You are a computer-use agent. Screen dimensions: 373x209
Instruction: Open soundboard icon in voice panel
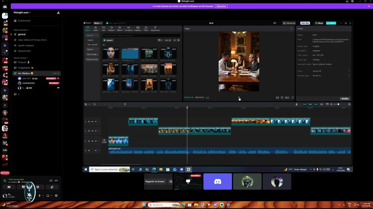click(52, 187)
